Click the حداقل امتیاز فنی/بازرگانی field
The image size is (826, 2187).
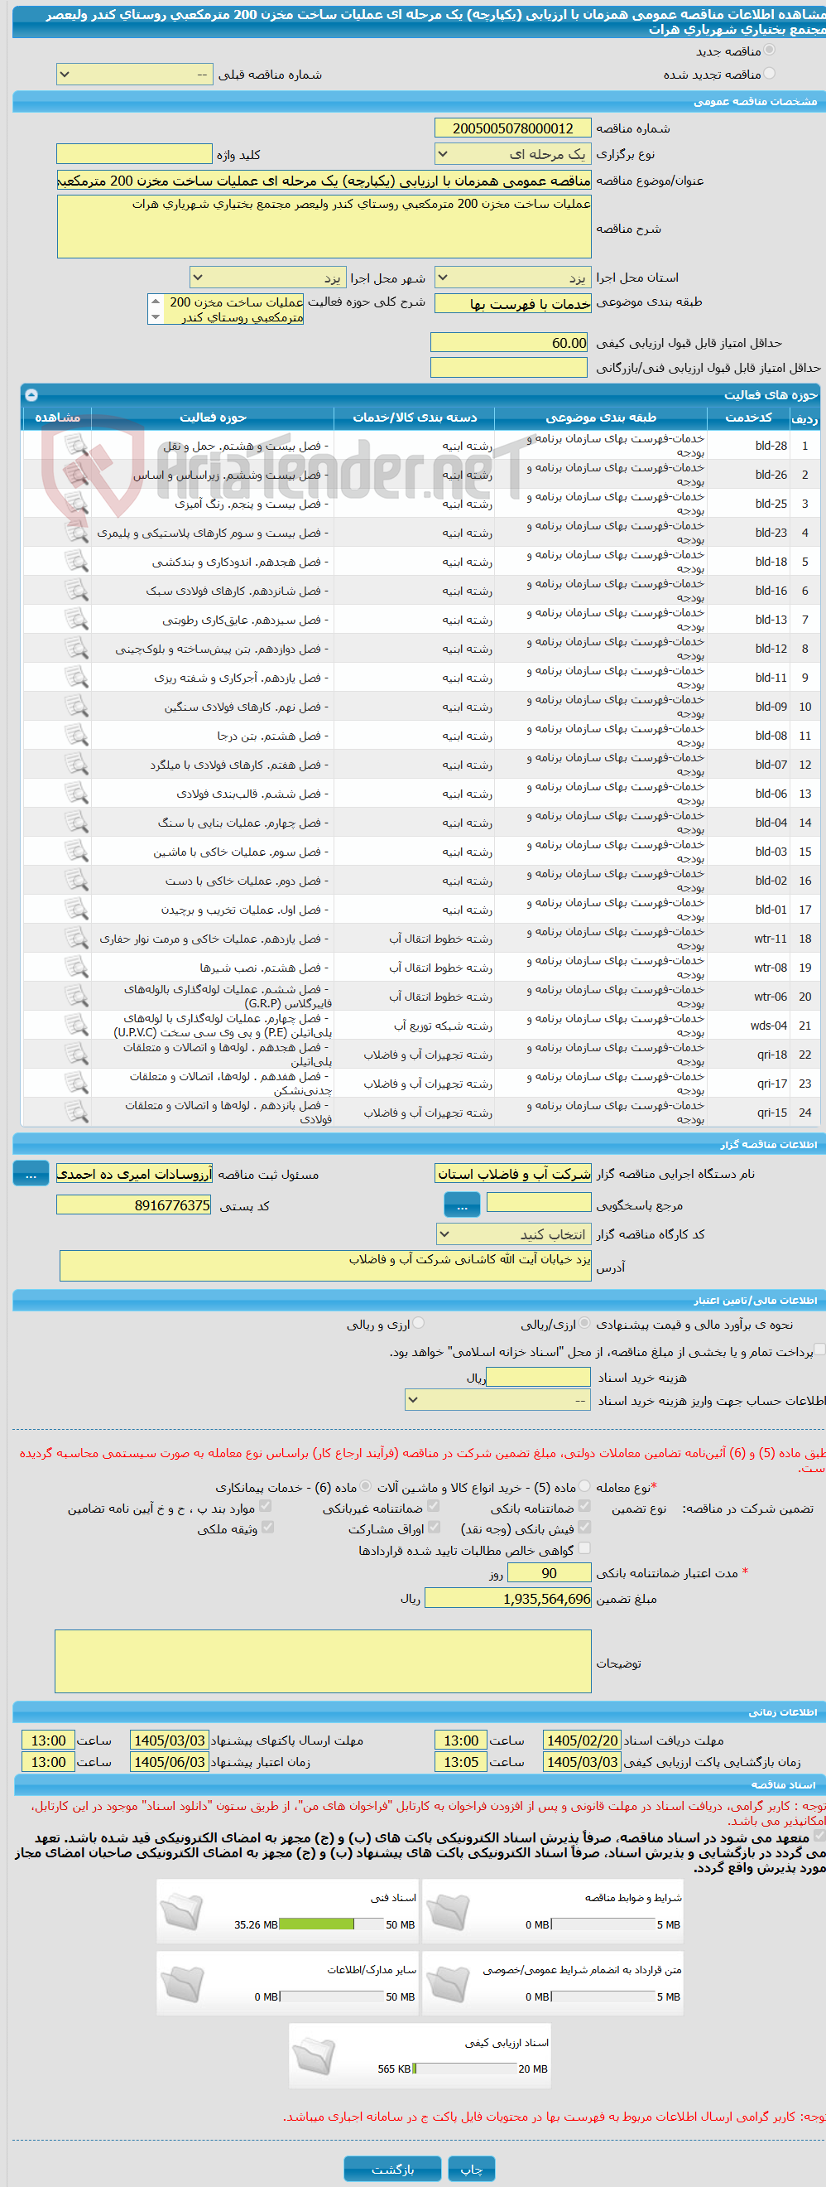click(x=509, y=368)
